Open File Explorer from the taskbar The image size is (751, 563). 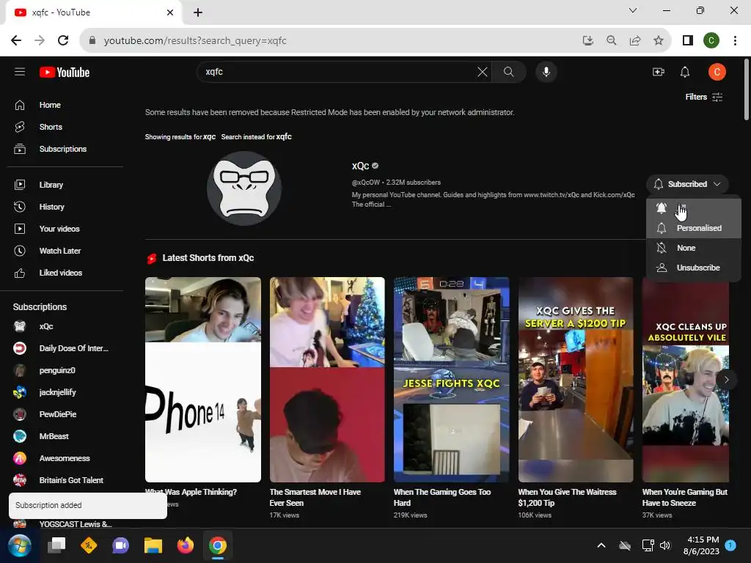[x=153, y=545]
